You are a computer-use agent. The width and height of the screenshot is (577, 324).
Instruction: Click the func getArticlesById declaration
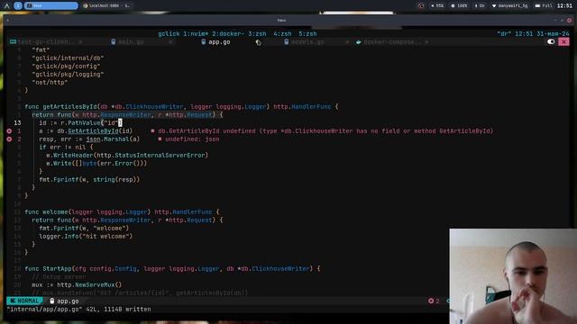coord(181,106)
